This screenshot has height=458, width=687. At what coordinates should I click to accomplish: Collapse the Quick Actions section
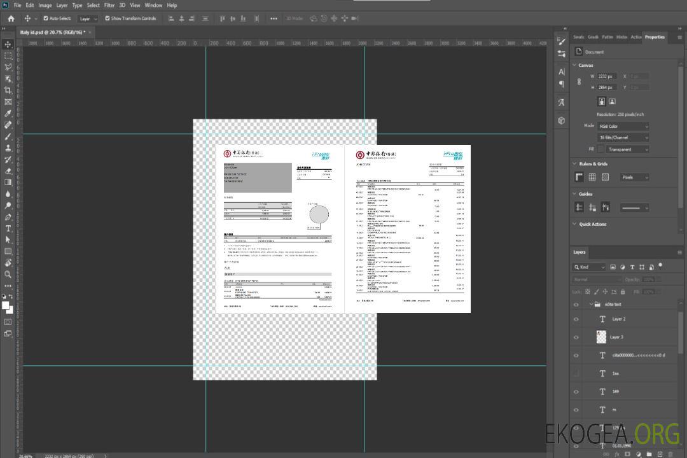pos(575,224)
